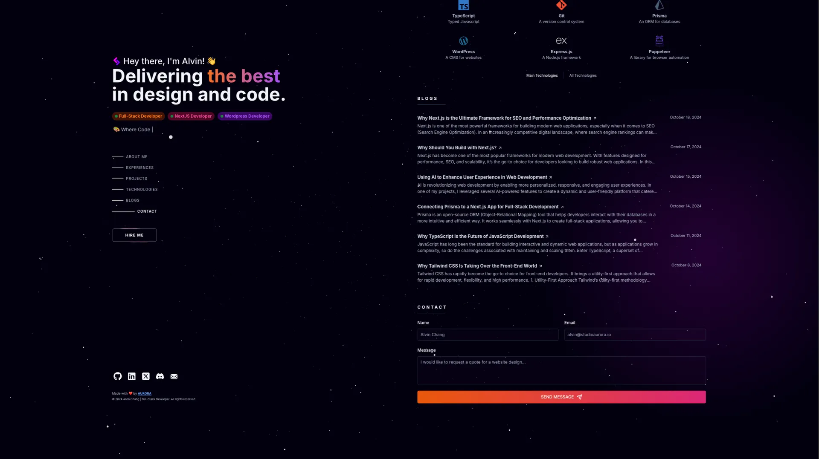Click the LinkedIn social icon
819x459 pixels.
pyautogui.click(x=132, y=376)
